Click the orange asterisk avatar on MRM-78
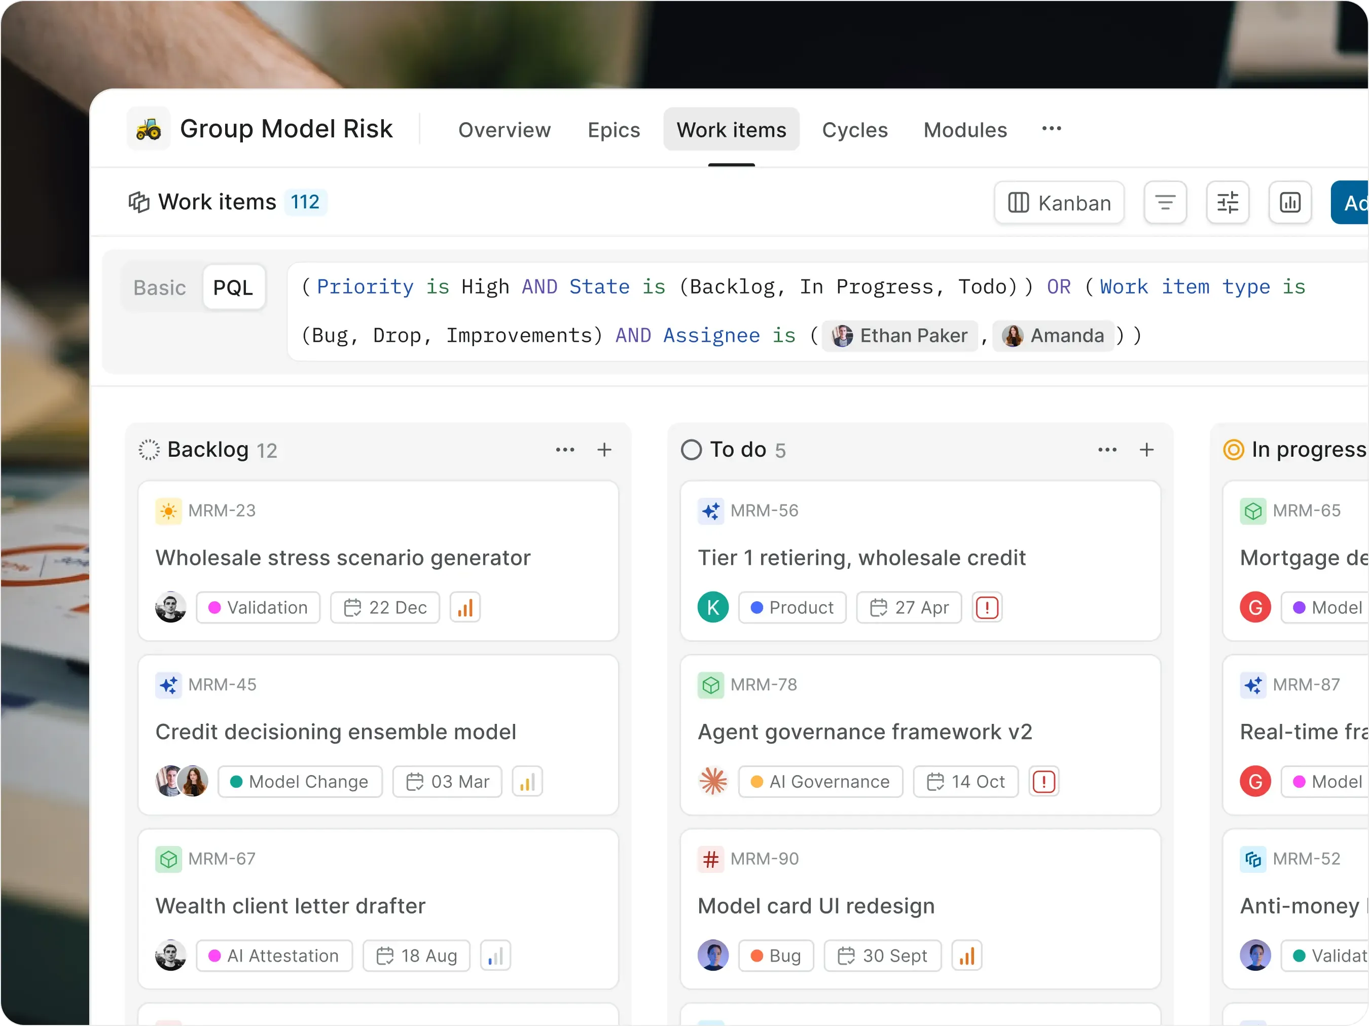 (x=713, y=781)
